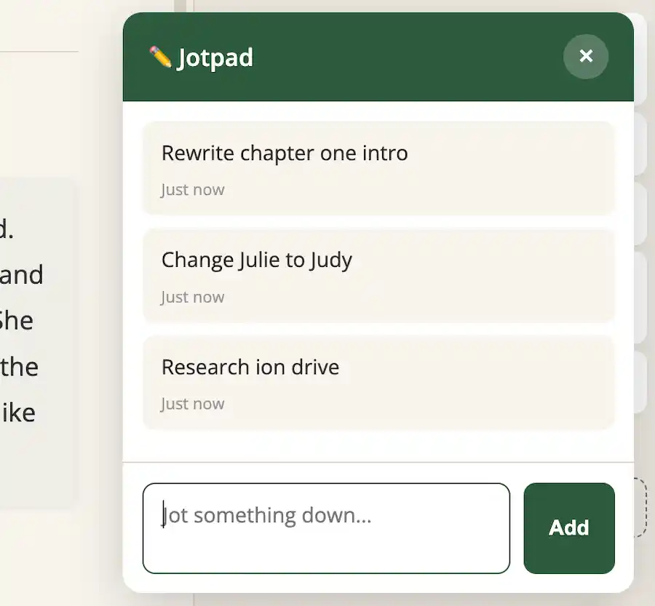Click the Just now label on the Research ion drive note
655x606 pixels.
pos(194,403)
